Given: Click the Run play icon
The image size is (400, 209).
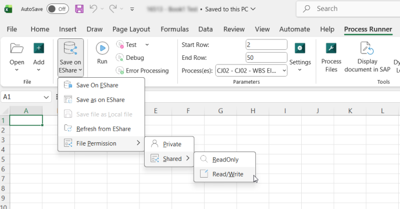Looking at the screenshot, I should pyautogui.click(x=102, y=48).
